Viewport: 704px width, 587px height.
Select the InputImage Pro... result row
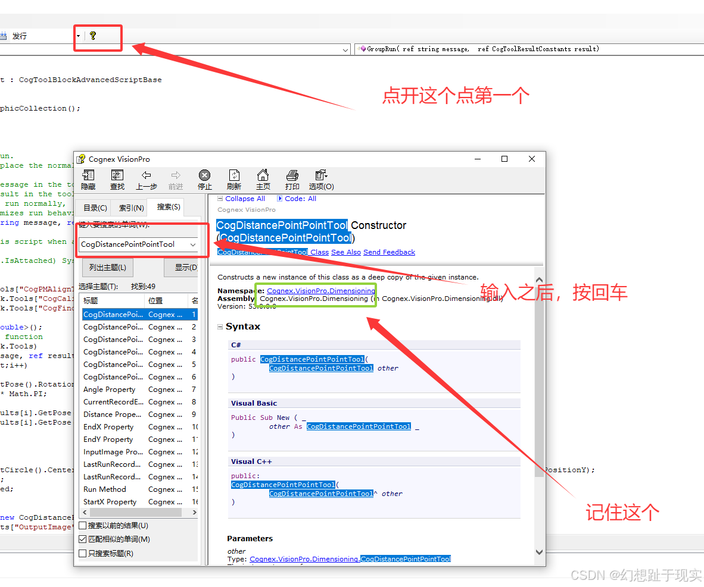[139, 452]
